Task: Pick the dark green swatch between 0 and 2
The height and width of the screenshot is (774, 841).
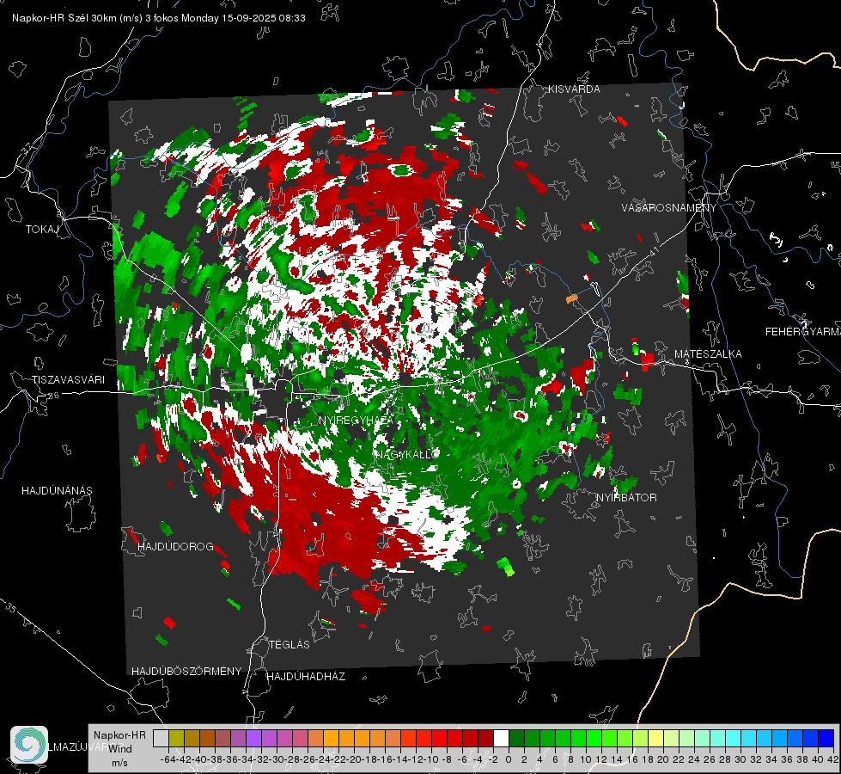Action: click(x=516, y=739)
